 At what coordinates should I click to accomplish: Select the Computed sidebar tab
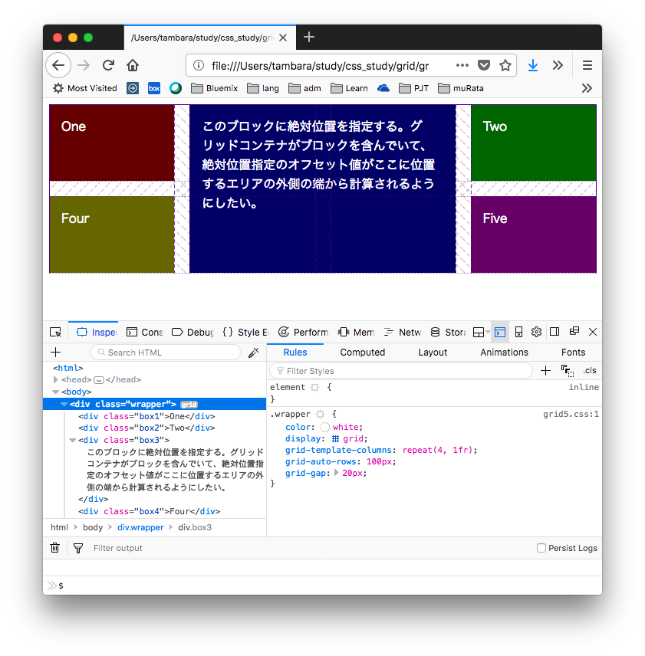[363, 353]
